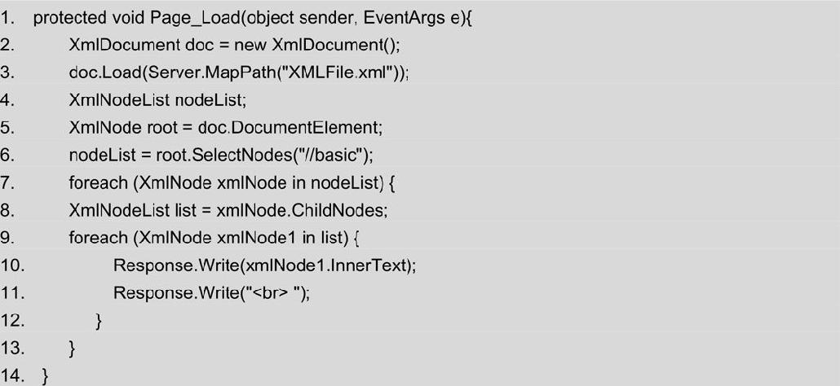Image resolution: width=840 pixels, height=386 pixels.
Task: Click the word XmlDocument on line 2
Action: pos(124,45)
